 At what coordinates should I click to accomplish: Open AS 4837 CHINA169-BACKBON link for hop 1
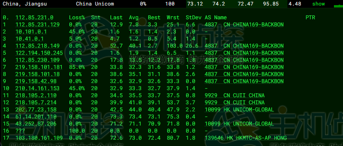click(x=244, y=24)
